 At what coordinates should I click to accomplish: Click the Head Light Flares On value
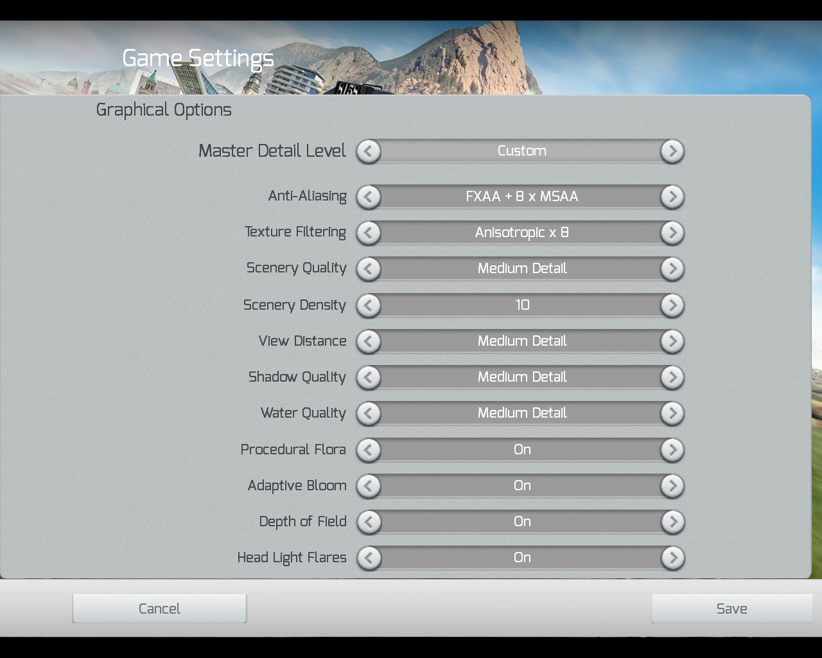[x=522, y=558]
